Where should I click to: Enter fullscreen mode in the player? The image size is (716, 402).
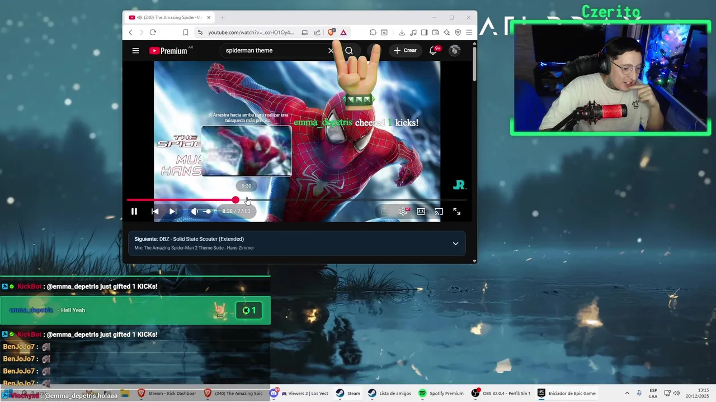[x=457, y=212]
